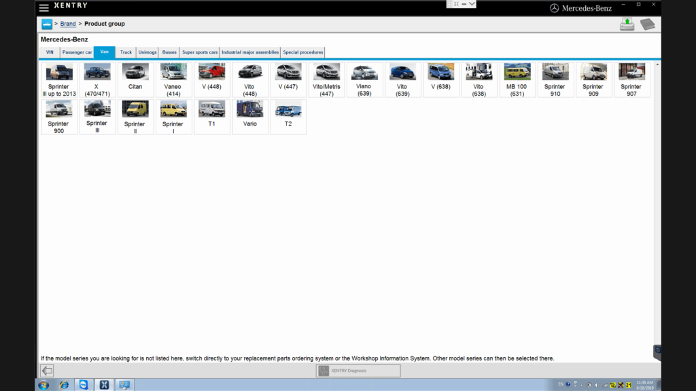Open the gray book manual icon
696x391 pixels.
point(647,24)
